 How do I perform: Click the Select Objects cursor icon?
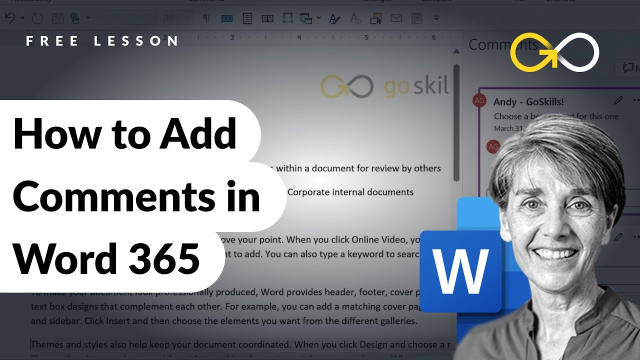point(376,19)
